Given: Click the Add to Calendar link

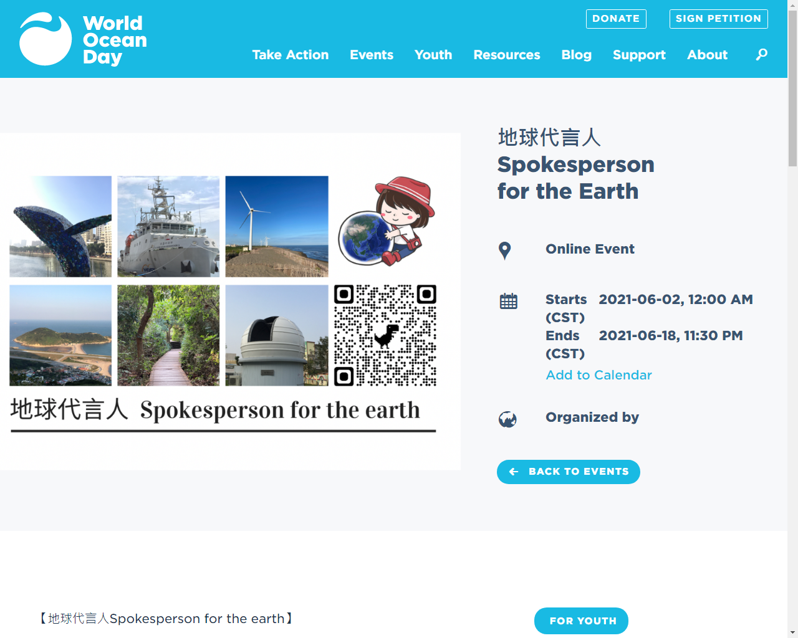Looking at the screenshot, I should click(x=598, y=375).
